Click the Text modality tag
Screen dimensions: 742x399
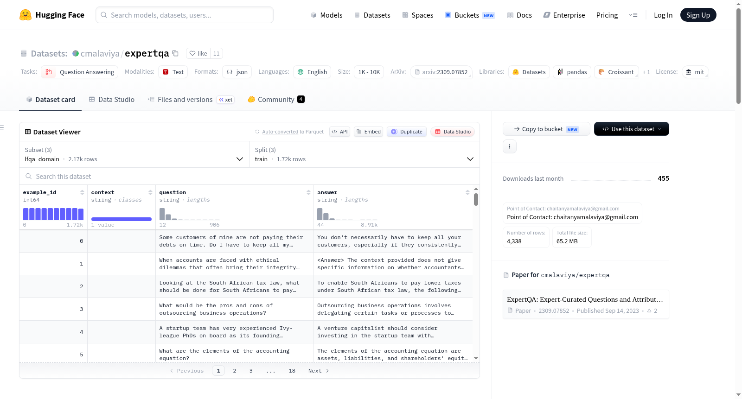point(173,72)
